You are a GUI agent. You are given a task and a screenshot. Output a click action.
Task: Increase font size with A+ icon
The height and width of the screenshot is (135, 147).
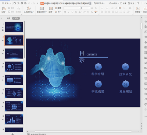(x=92, y=8)
